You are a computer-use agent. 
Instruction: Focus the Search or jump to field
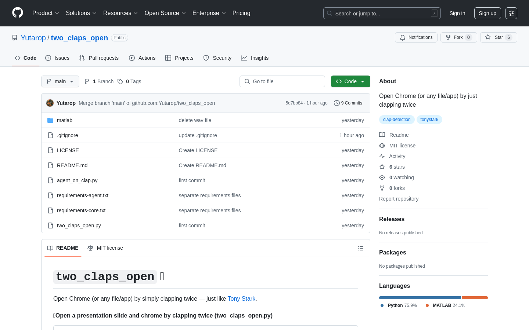pos(382,13)
